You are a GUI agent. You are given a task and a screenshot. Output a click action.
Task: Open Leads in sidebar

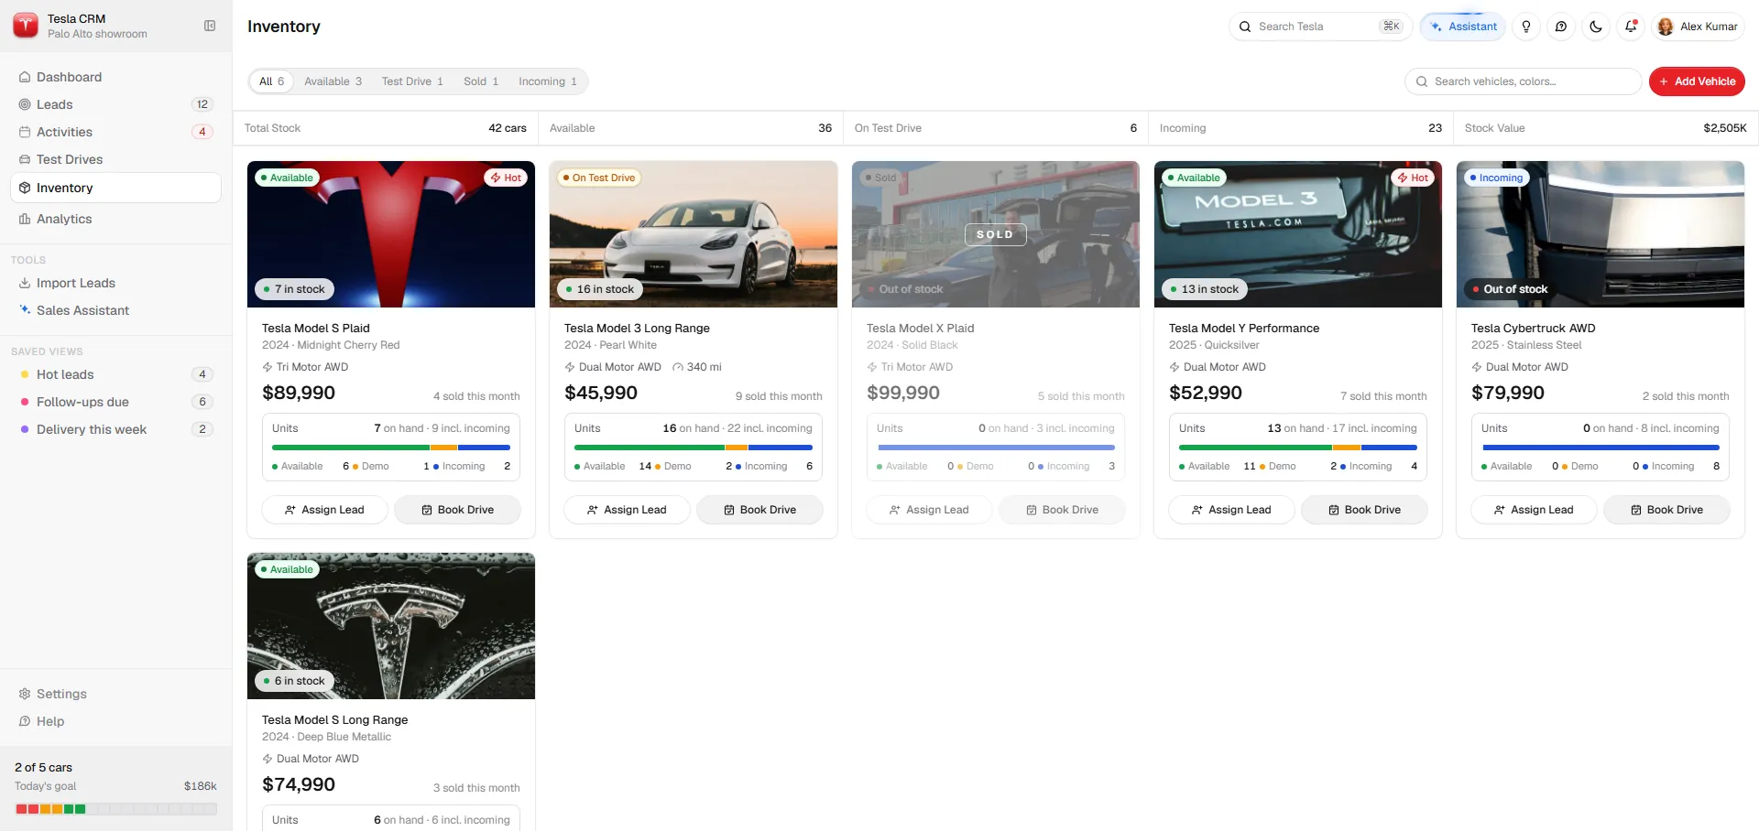point(115,104)
